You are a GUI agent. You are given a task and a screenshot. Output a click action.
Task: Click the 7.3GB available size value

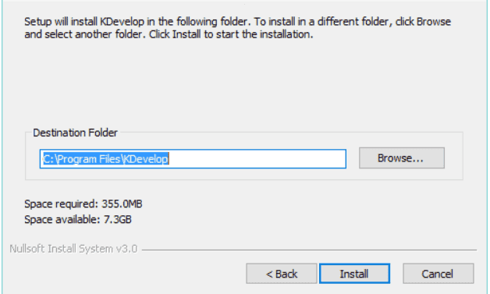pyautogui.click(x=118, y=220)
